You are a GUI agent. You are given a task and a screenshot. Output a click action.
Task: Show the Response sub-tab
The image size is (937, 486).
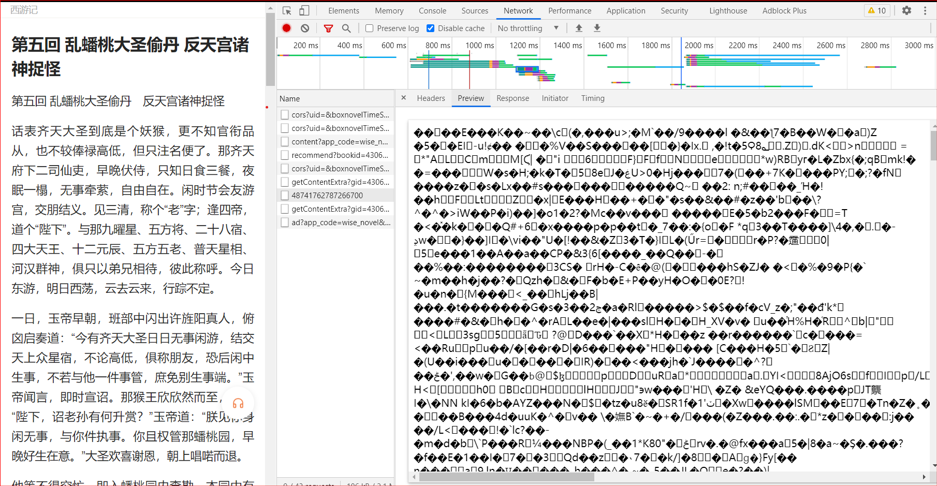click(x=513, y=98)
